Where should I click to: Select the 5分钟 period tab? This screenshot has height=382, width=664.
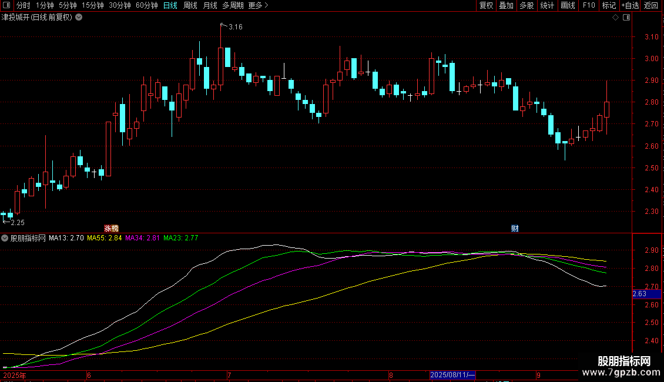pyautogui.click(x=68, y=5)
